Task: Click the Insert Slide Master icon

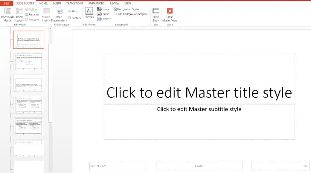Action: click(x=7, y=11)
